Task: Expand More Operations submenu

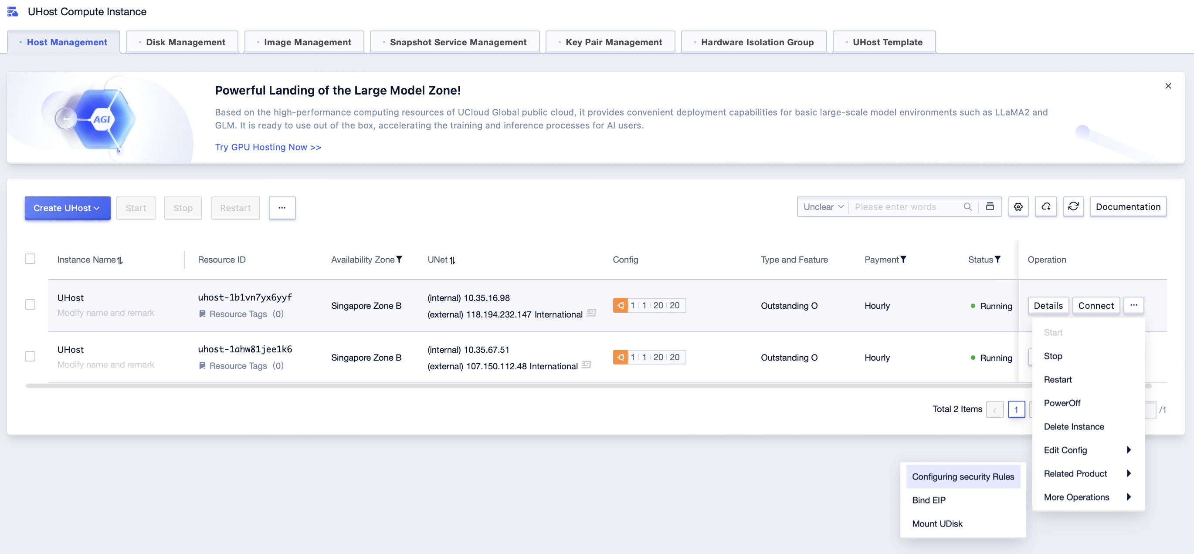Action: (1087, 497)
